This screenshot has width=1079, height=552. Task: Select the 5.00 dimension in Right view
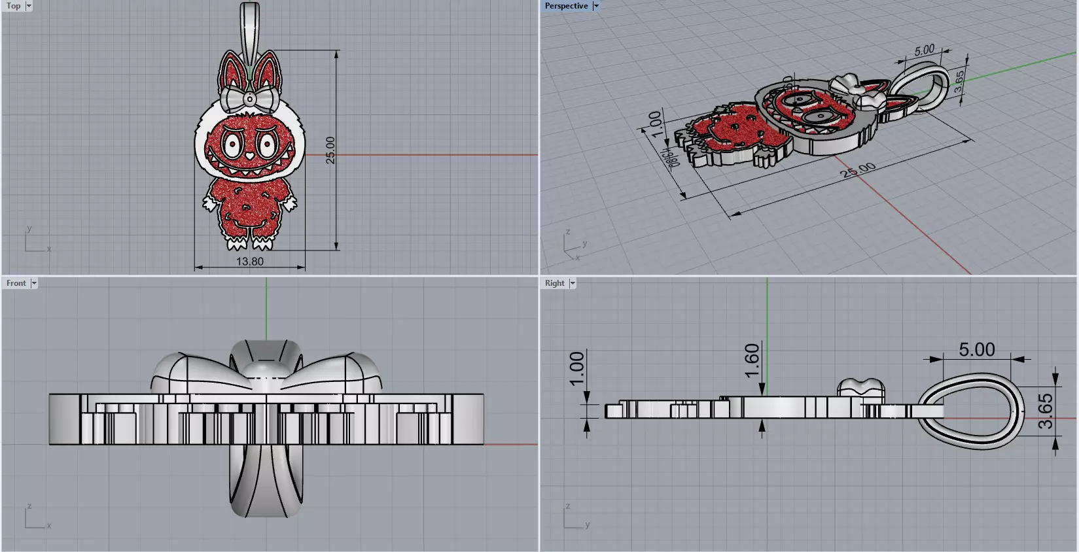[977, 350]
